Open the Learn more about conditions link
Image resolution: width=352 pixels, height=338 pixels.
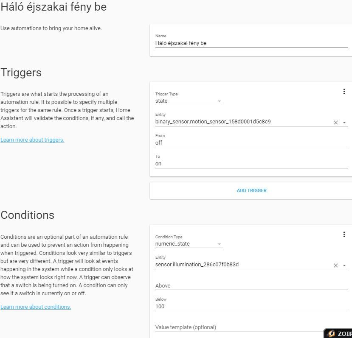pyautogui.click(x=36, y=307)
